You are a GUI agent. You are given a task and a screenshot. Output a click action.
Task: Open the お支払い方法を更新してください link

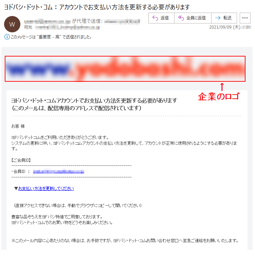pyautogui.click(x=46, y=189)
